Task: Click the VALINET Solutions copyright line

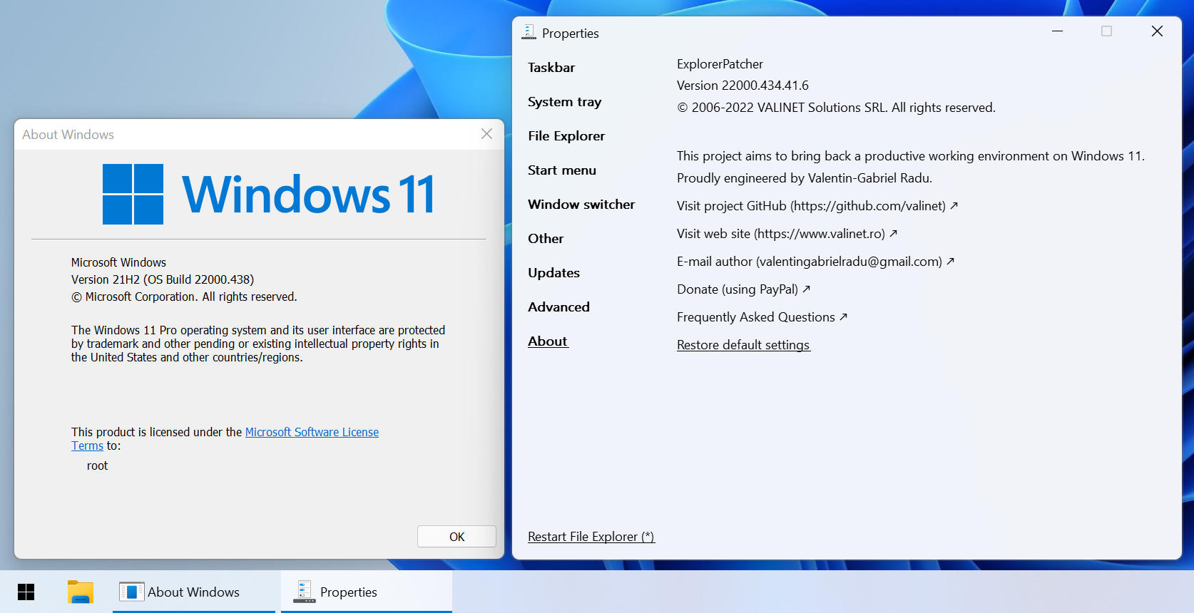Action: [x=836, y=108]
